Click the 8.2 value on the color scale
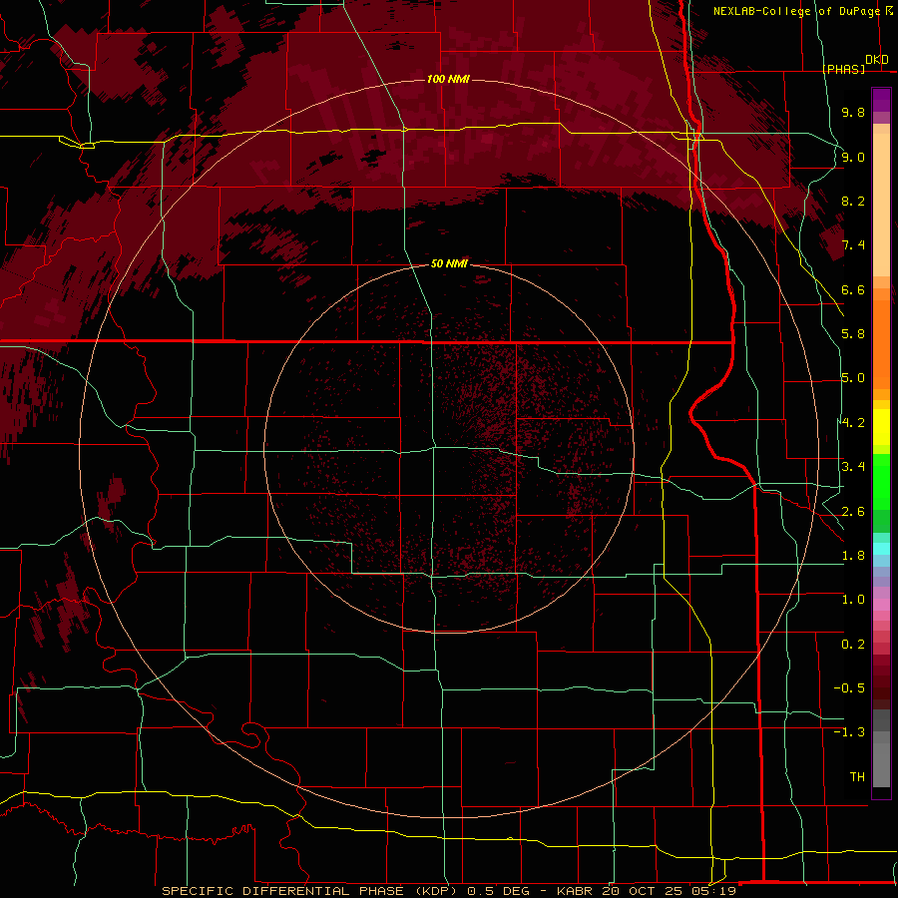Image resolution: width=898 pixels, height=898 pixels. (853, 201)
